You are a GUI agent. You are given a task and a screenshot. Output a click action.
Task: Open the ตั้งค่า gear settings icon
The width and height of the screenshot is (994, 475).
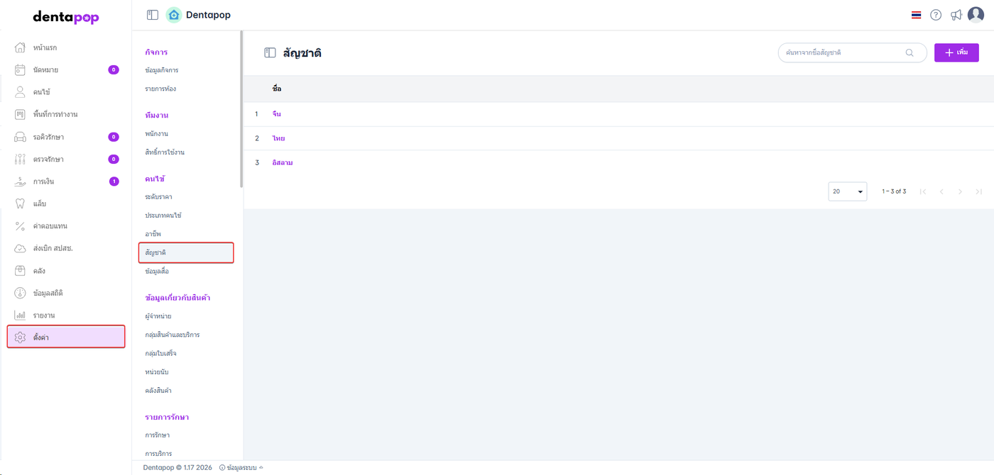coord(21,337)
